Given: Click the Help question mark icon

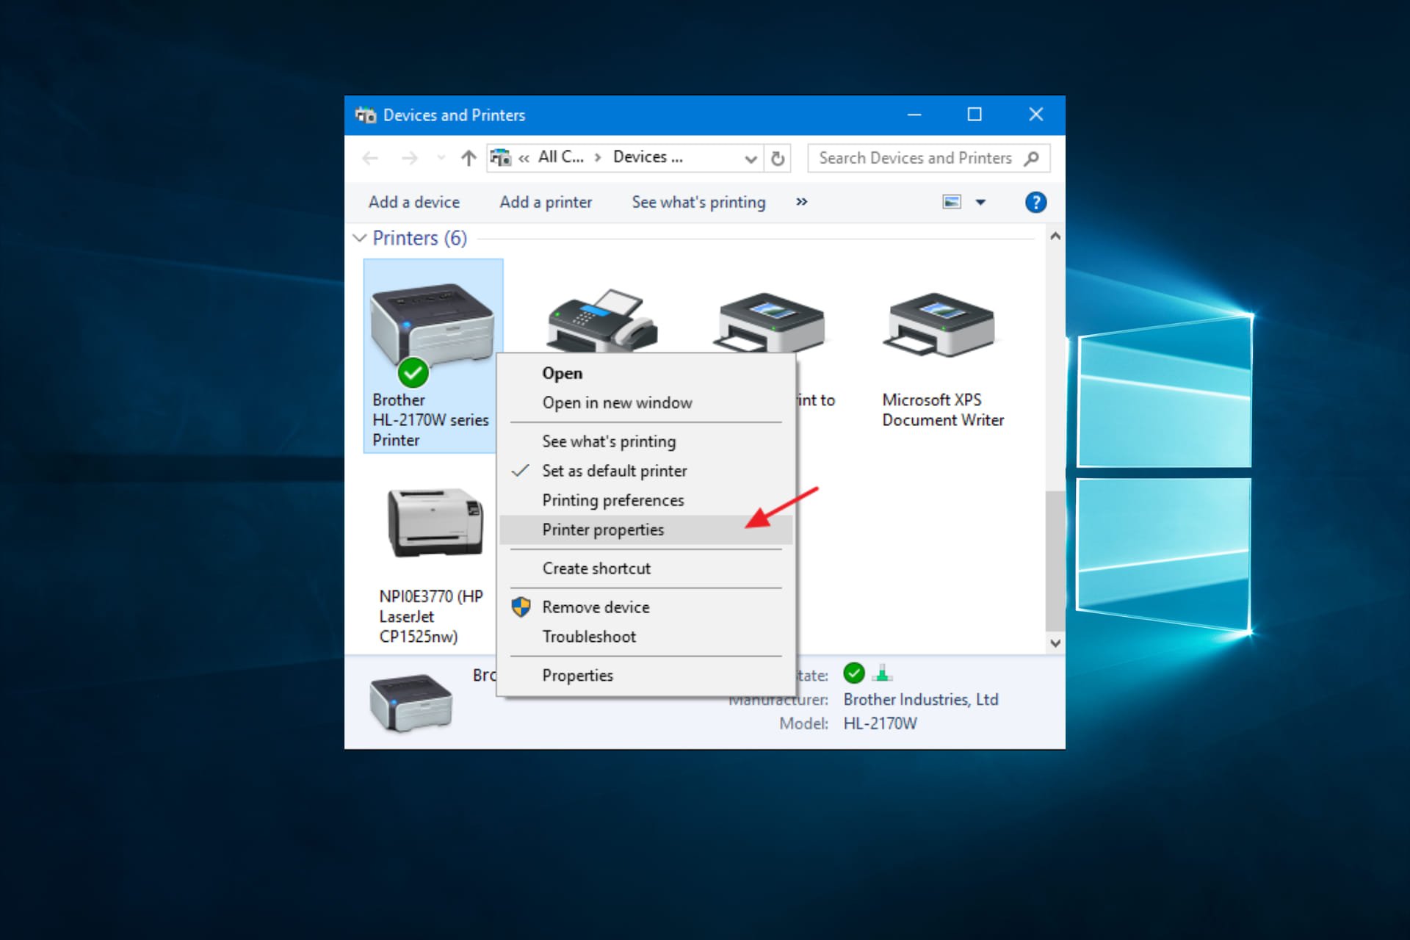Looking at the screenshot, I should coord(1035,202).
